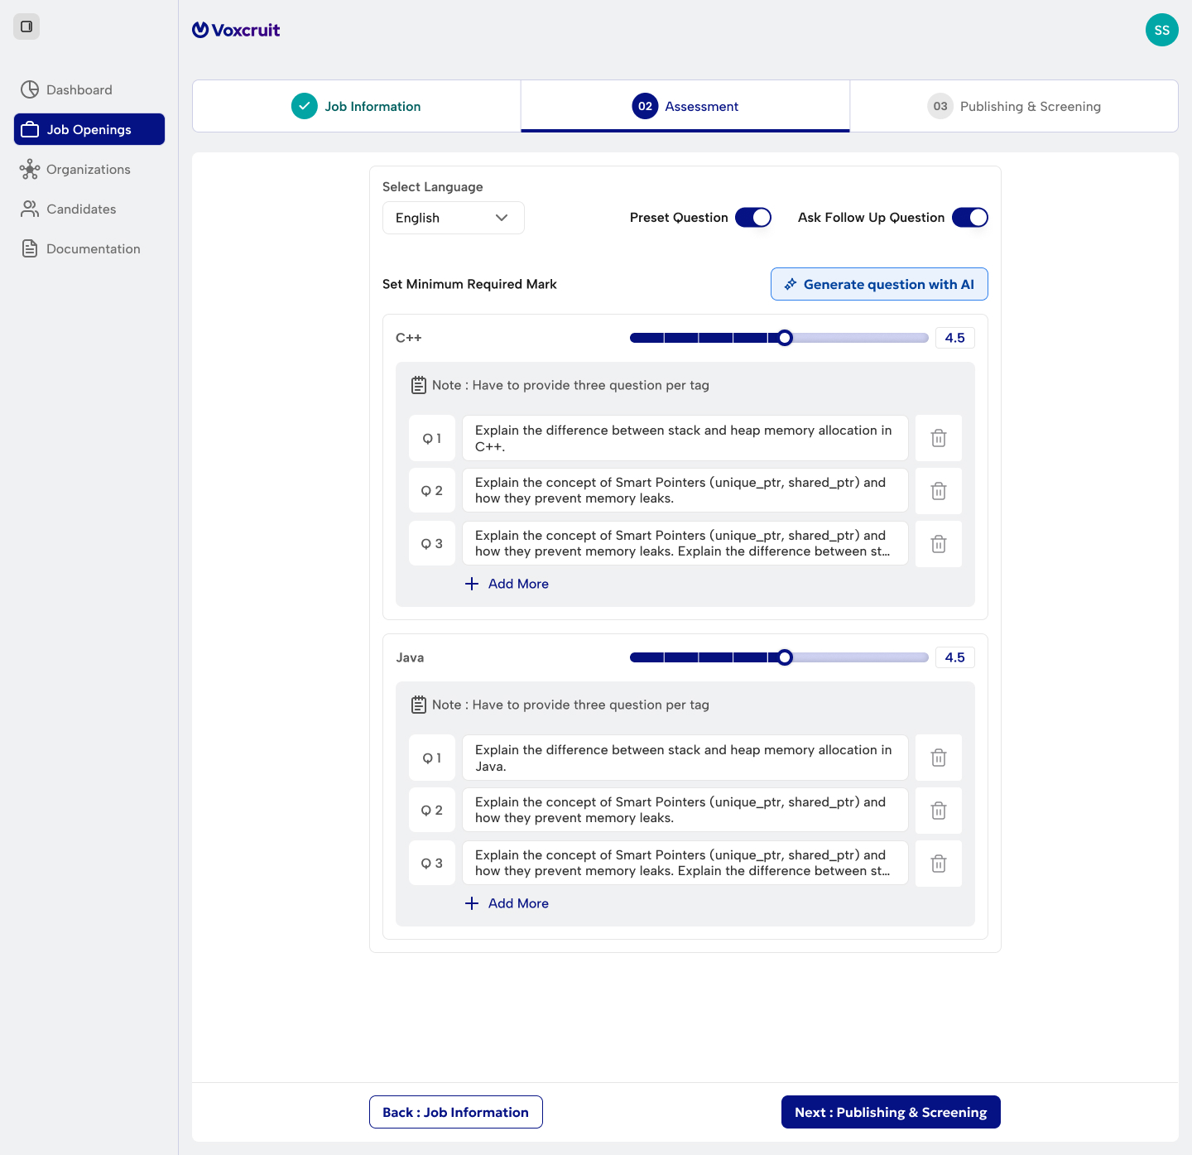Viewport: 1192px width, 1155px height.
Task: Click the plus icon for Java Add More
Action: point(472,903)
